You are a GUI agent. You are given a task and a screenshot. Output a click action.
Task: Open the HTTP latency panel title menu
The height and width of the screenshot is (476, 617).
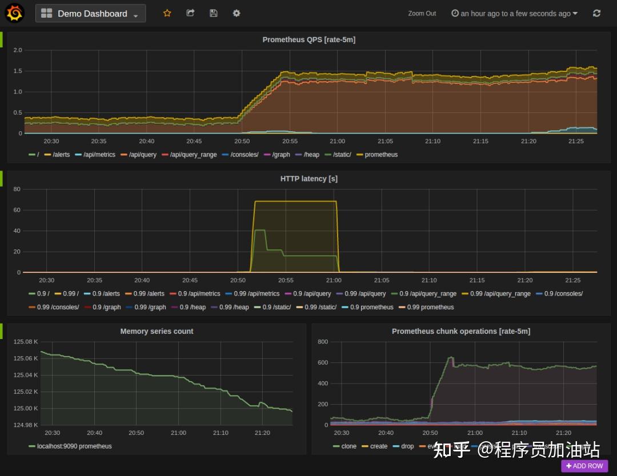[309, 179]
